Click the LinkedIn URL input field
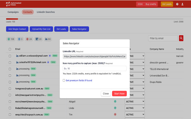Image resolution: width=191 pixels, height=119 pixels. coord(95,56)
